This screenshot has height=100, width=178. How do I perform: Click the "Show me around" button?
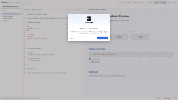[102, 38]
